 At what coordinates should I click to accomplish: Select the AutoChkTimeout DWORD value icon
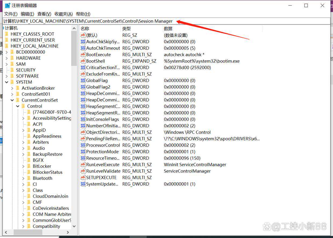(83, 48)
